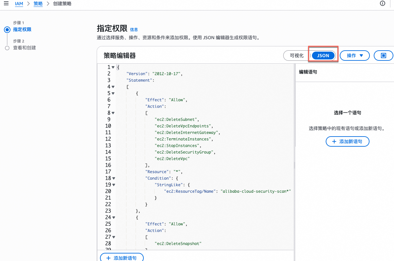The width and height of the screenshot is (394, 261).
Task: Collapse StringLike fold arrow on line 19
Action: [x=113, y=185]
